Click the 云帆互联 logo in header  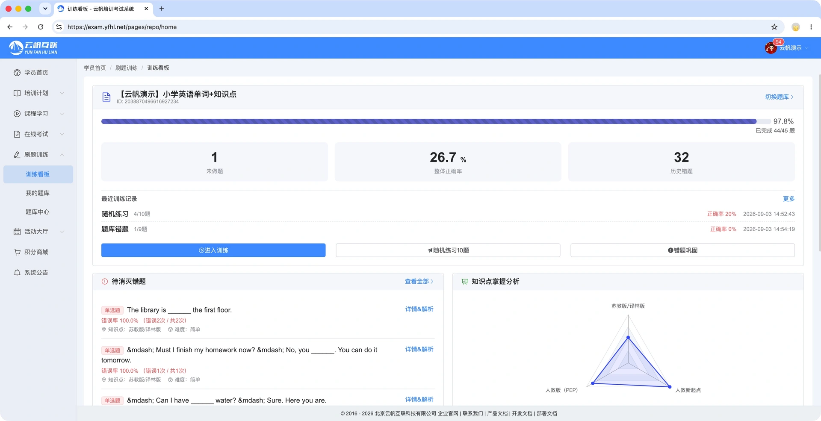click(x=33, y=48)
